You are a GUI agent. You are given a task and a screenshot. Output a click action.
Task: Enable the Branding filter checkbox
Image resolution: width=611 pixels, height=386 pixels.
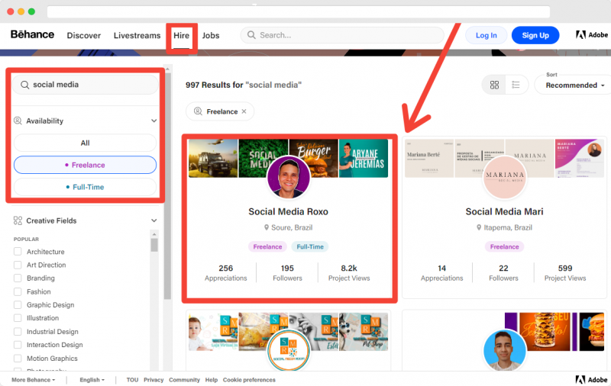(x=18, y=278)
